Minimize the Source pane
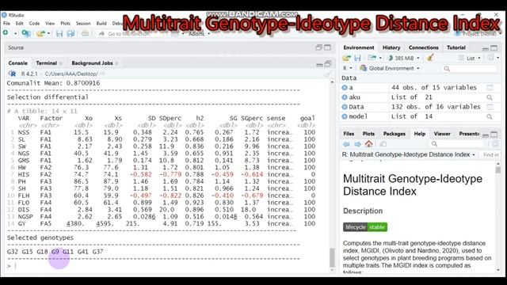Screen dimensions: 507x285 (x=318, y=47)
